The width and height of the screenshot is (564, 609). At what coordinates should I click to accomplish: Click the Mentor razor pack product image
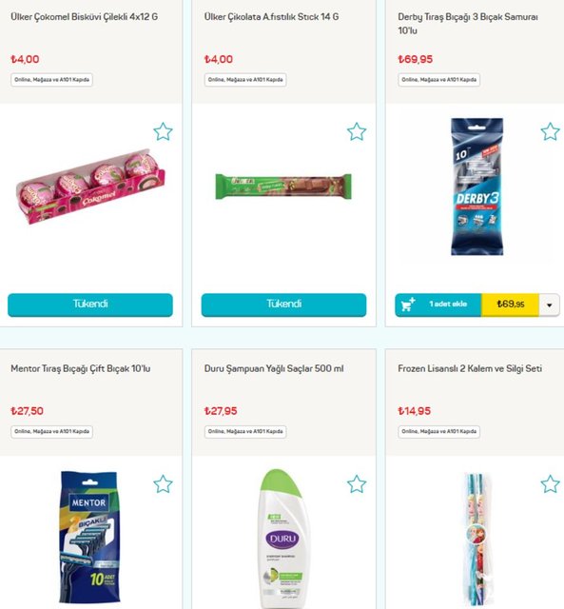pos(89,537)
